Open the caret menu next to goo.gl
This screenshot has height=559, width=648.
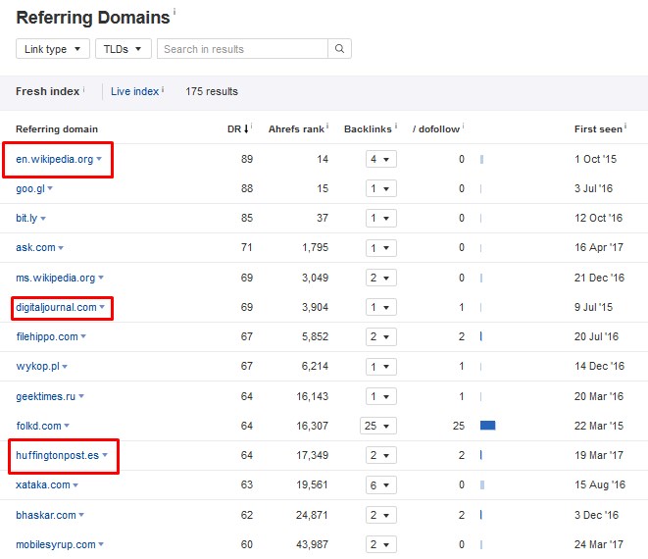pyautogui.click(x=50, y=188)
